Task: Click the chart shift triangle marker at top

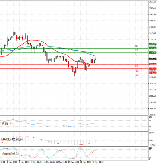Action: pos(98,1)
